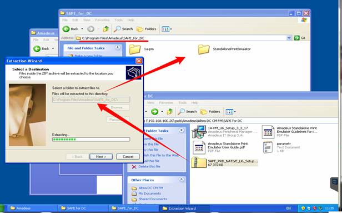Click the Forward arrow in SAPE_for_DC window
Screen dimensions: 342x213
90,29
